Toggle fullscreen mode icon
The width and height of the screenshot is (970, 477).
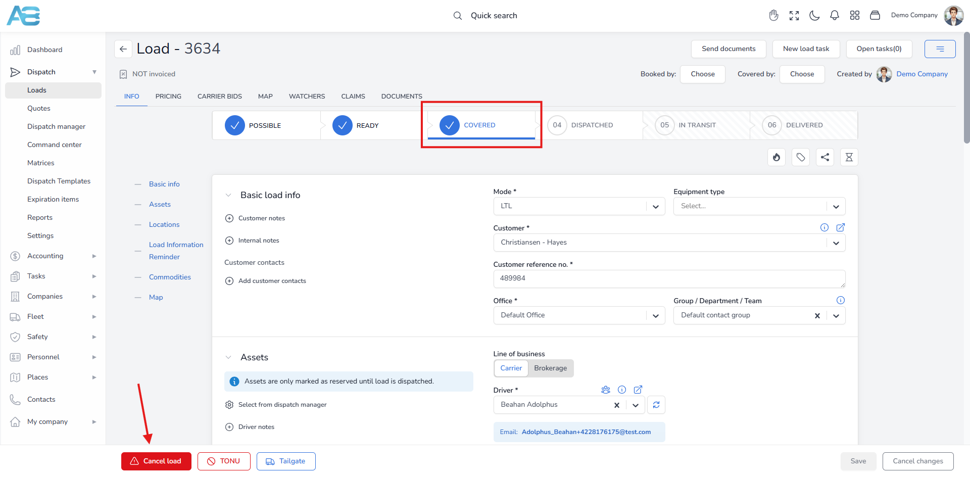[x=794, y=16]
